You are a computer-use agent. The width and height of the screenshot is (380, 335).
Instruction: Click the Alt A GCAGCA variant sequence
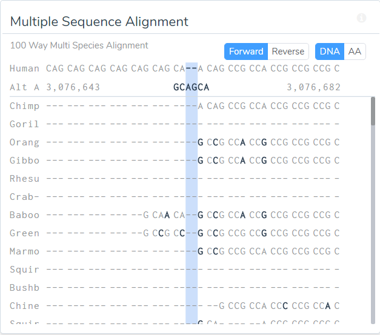191,87
